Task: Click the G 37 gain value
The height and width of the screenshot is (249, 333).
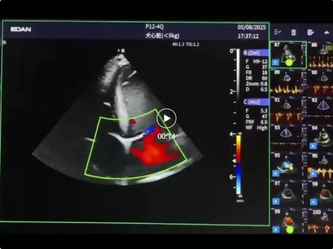Action: [256, 67]
